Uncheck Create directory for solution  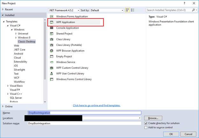pyautogui.click(x=146, y=123)
